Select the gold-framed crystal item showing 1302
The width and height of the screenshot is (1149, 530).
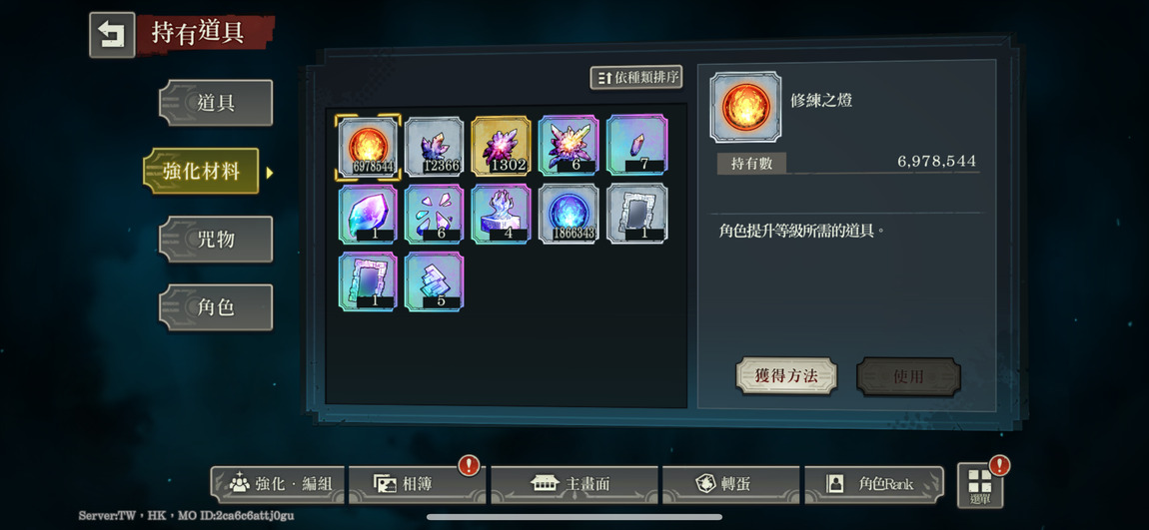(502, 147)
